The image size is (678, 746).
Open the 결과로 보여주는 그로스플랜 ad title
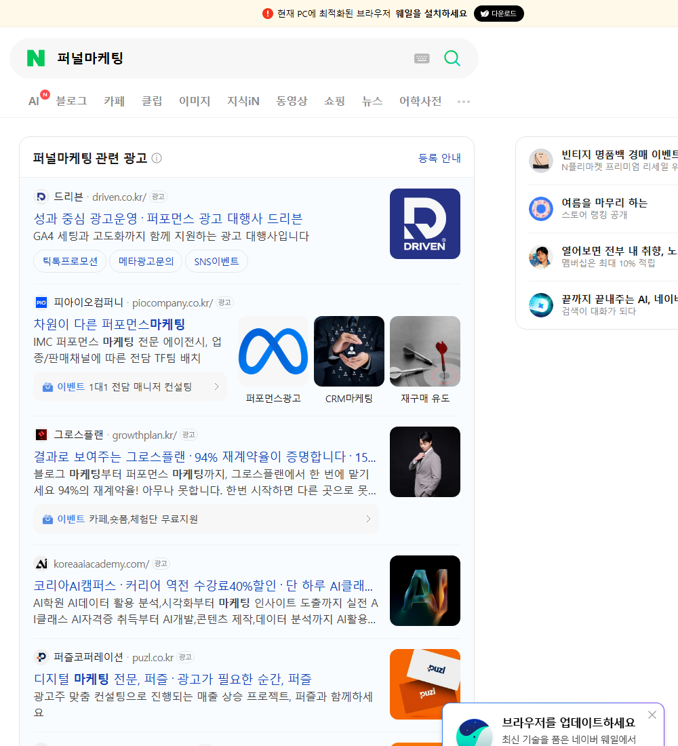coord(205,456)
